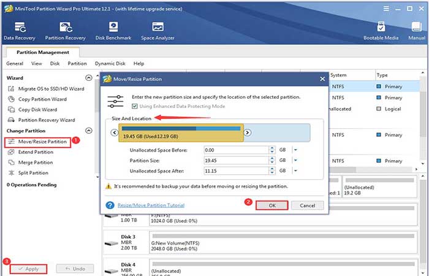Screen dimensions: 429x276
Task: Open the Disk menu
Action: point(55,64)
